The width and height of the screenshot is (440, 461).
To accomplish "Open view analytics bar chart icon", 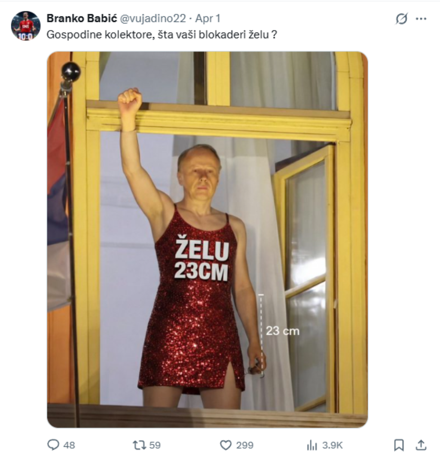I will pos(312,445).
